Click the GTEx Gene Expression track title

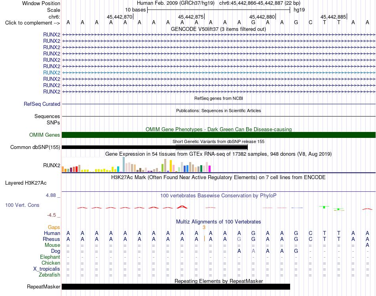[x=218, y=154]
